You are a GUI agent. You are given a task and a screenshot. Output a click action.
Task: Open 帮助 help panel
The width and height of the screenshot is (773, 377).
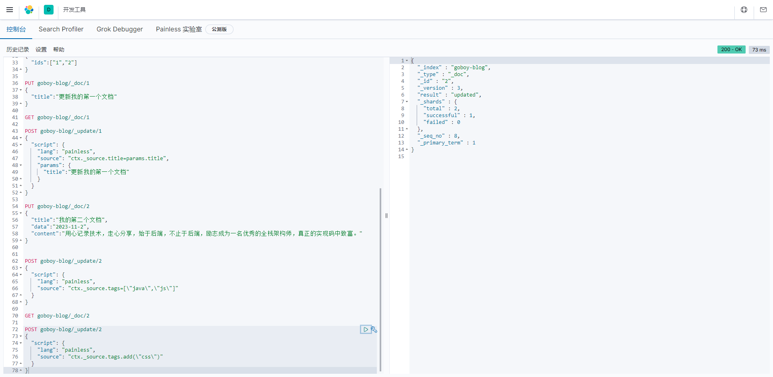point(59,49)
